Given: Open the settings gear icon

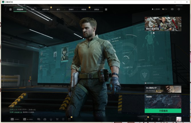Looking at the screenshot, I should tap(179, 9).
